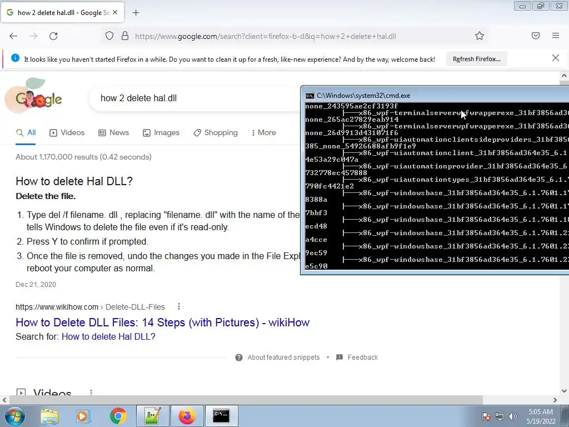Open the Windows Start menu orb

pyautogui.click(x=15, y=416)
